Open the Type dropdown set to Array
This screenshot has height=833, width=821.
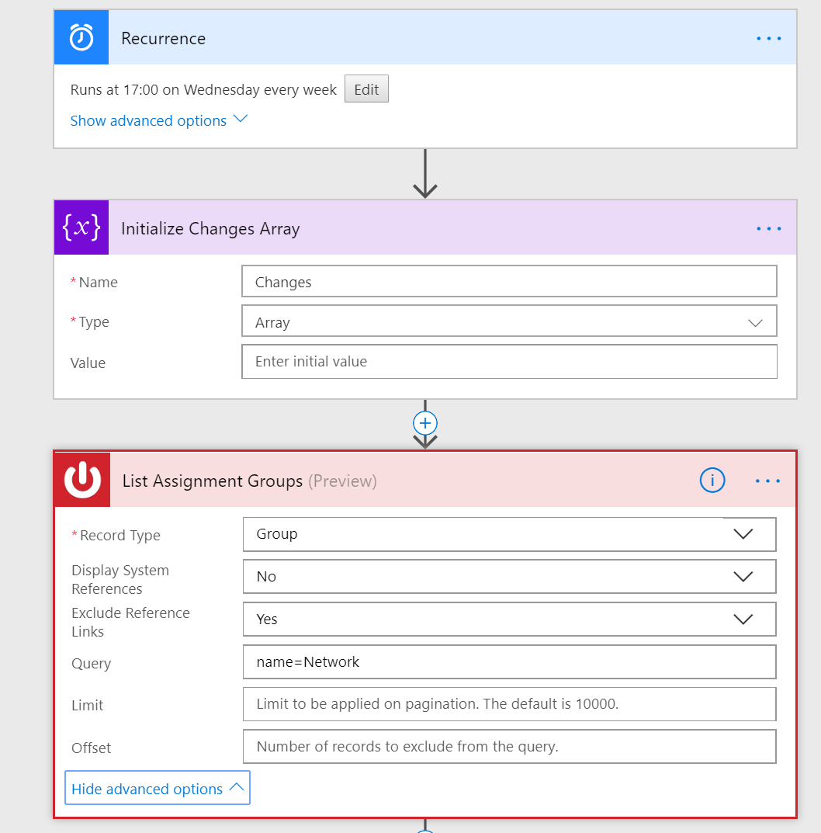click(509, 322)
